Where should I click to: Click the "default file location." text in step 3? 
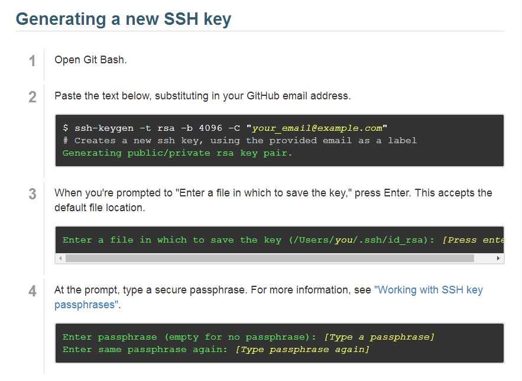99,208
